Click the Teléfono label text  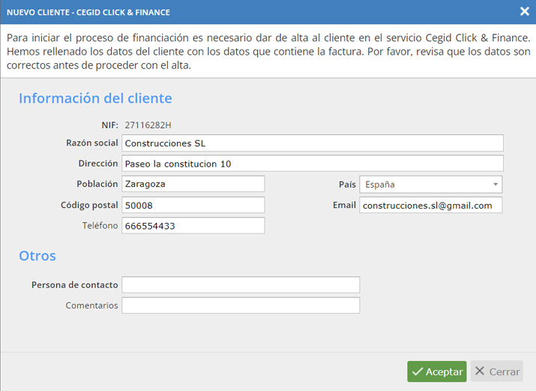coord(100,225)
